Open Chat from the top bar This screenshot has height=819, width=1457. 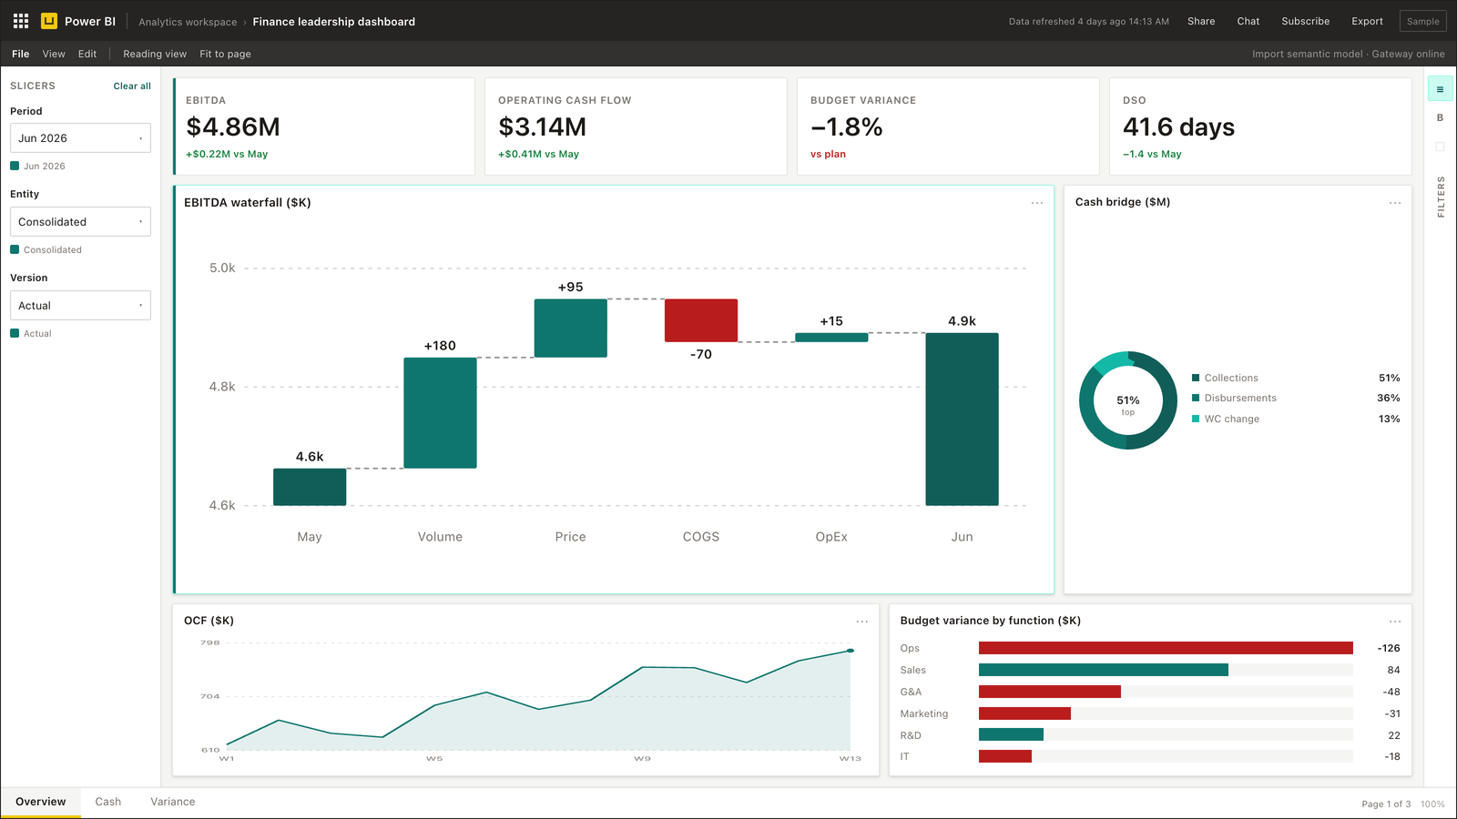(x=1248, y=21)
